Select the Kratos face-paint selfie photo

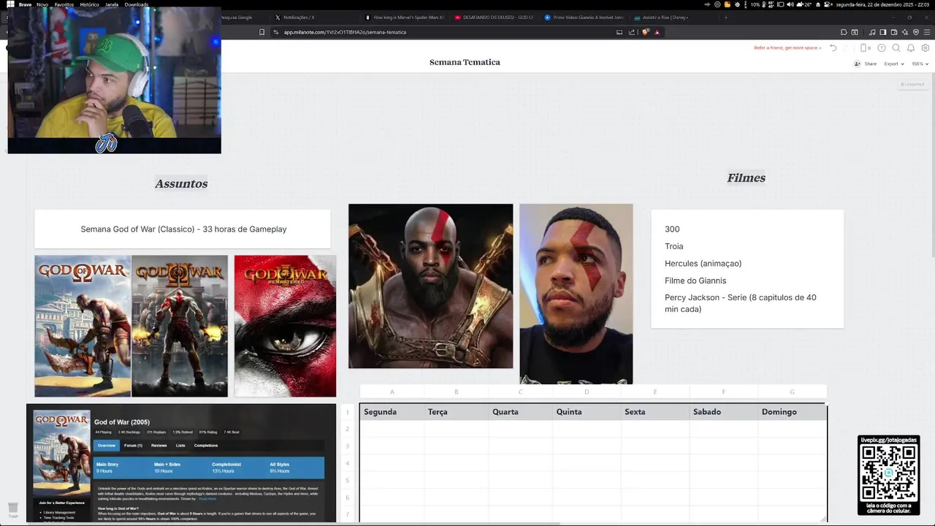tap(576, 294)
